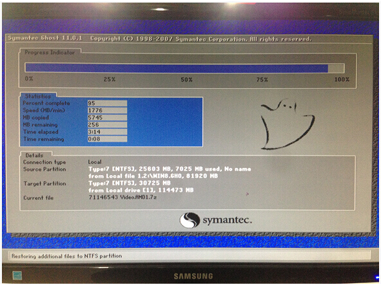Click source line 'Type:7 [NTFS], 25603 MB'
Image resolution: width=381 pixels, height=285 pixels.
[170, 169]
